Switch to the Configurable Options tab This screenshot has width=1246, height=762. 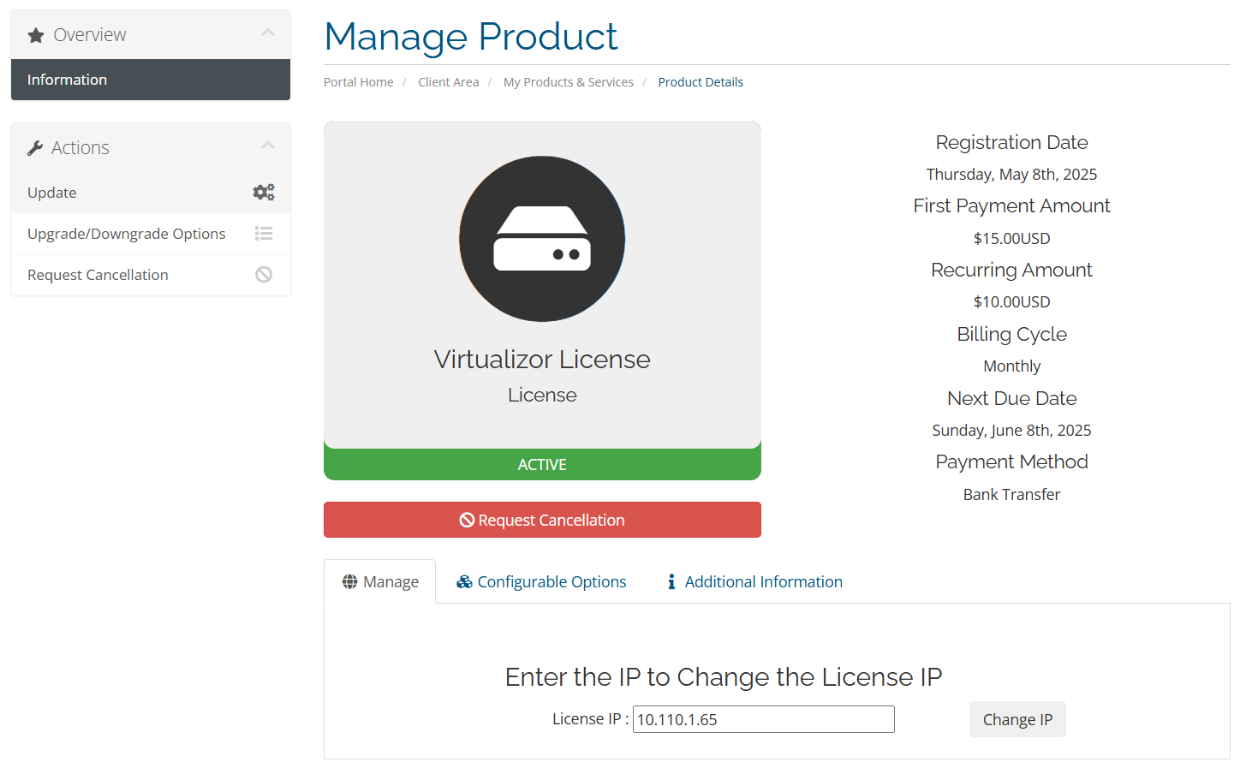[x=541, y=581]
